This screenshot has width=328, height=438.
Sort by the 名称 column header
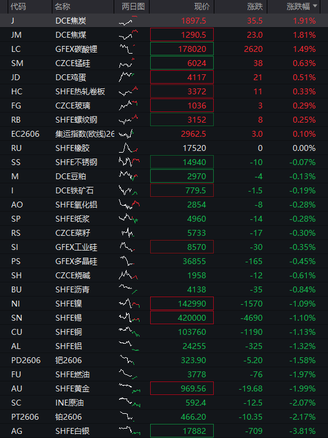[x=62, y=6]
